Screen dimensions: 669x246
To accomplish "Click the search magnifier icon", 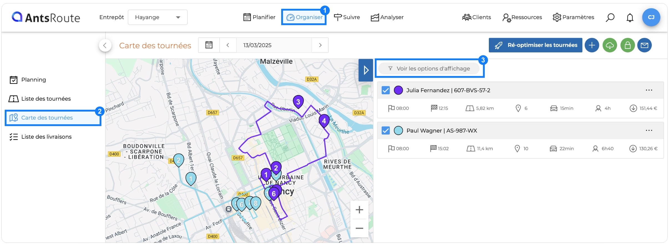I will point(610,17).
